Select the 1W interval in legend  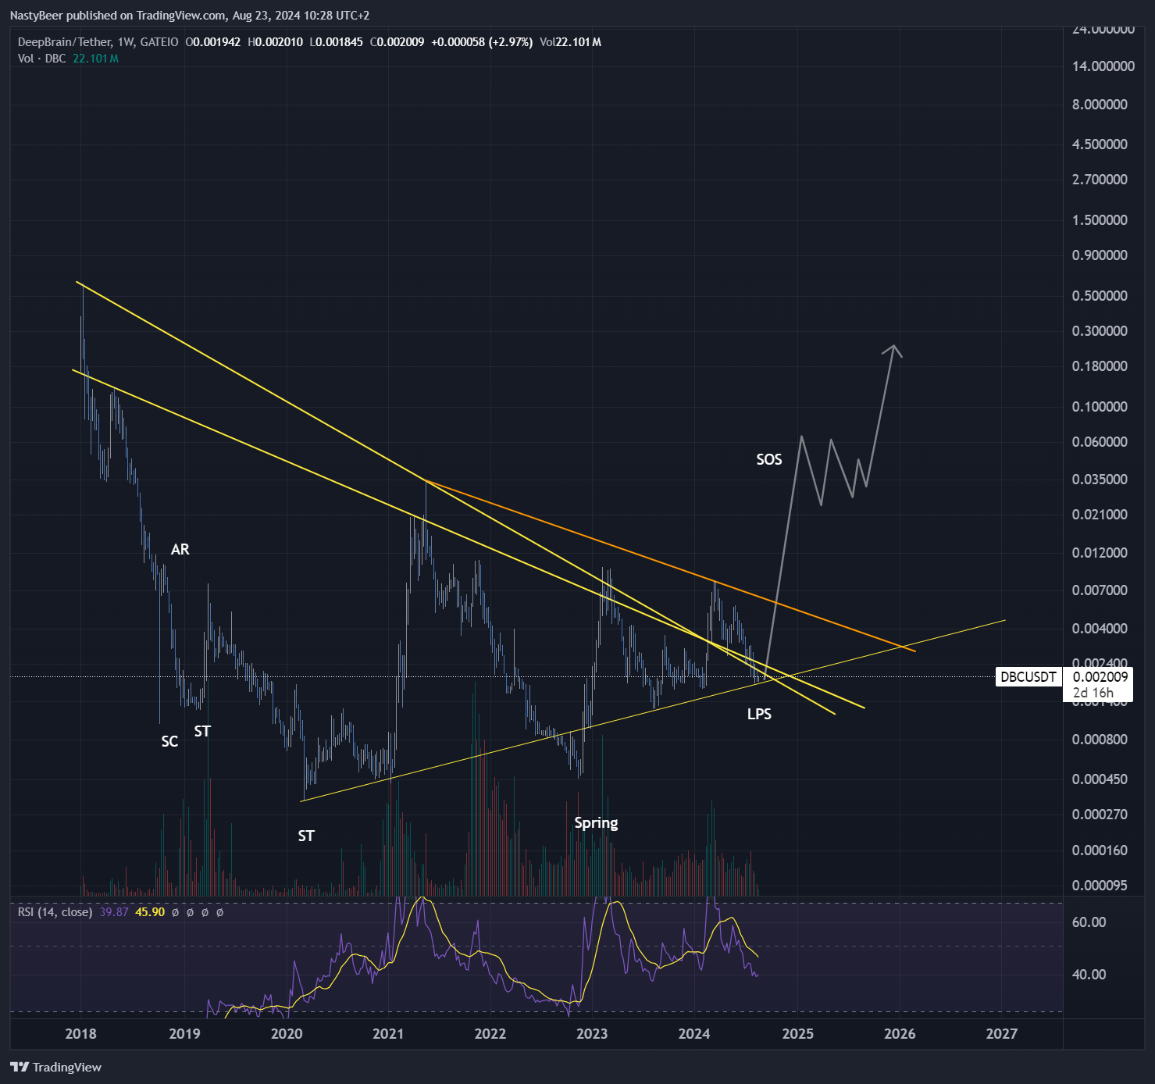pos(126,42)
